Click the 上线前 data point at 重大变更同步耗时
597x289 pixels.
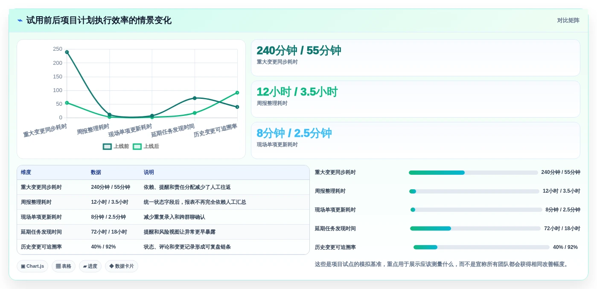coord(67,52)
